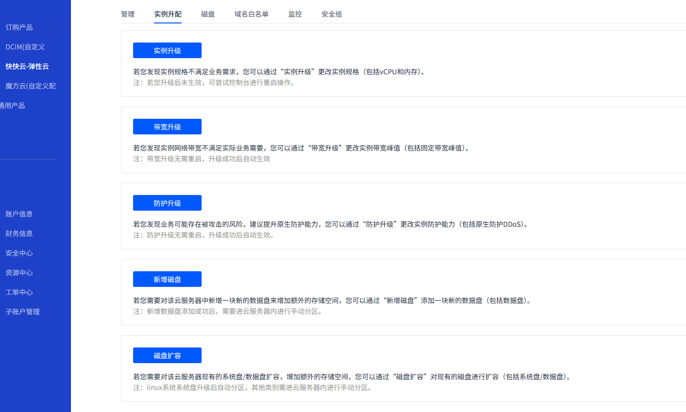Go to the 域名白名单 tab
Screen dimensions: 686x412
[252, 14]
